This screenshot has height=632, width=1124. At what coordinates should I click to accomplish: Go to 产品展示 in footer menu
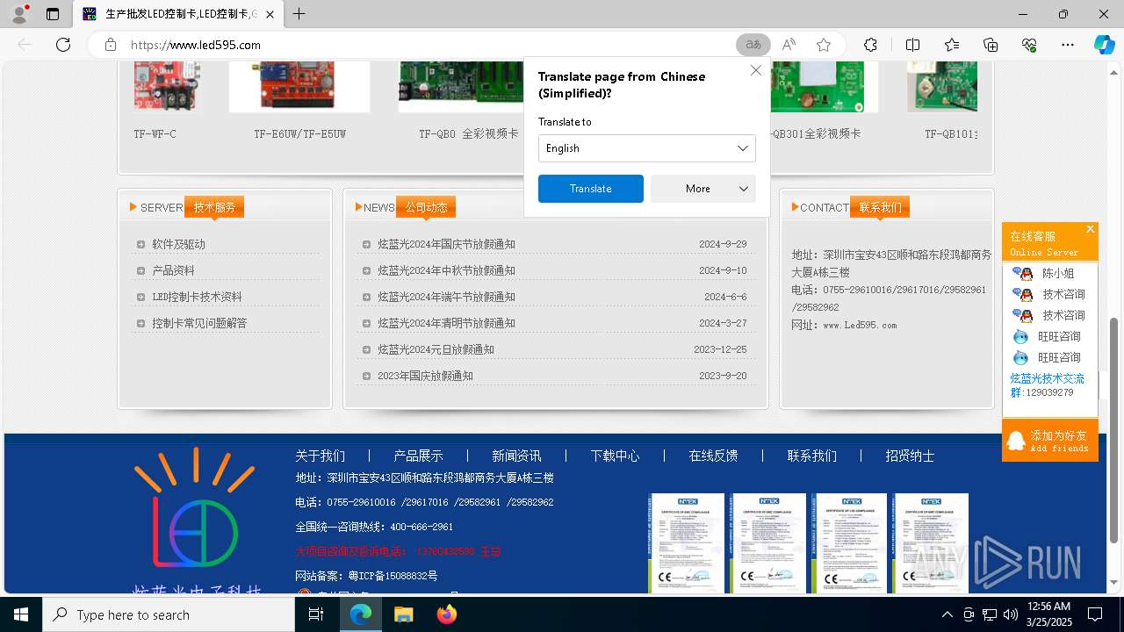tap(418, 456)
